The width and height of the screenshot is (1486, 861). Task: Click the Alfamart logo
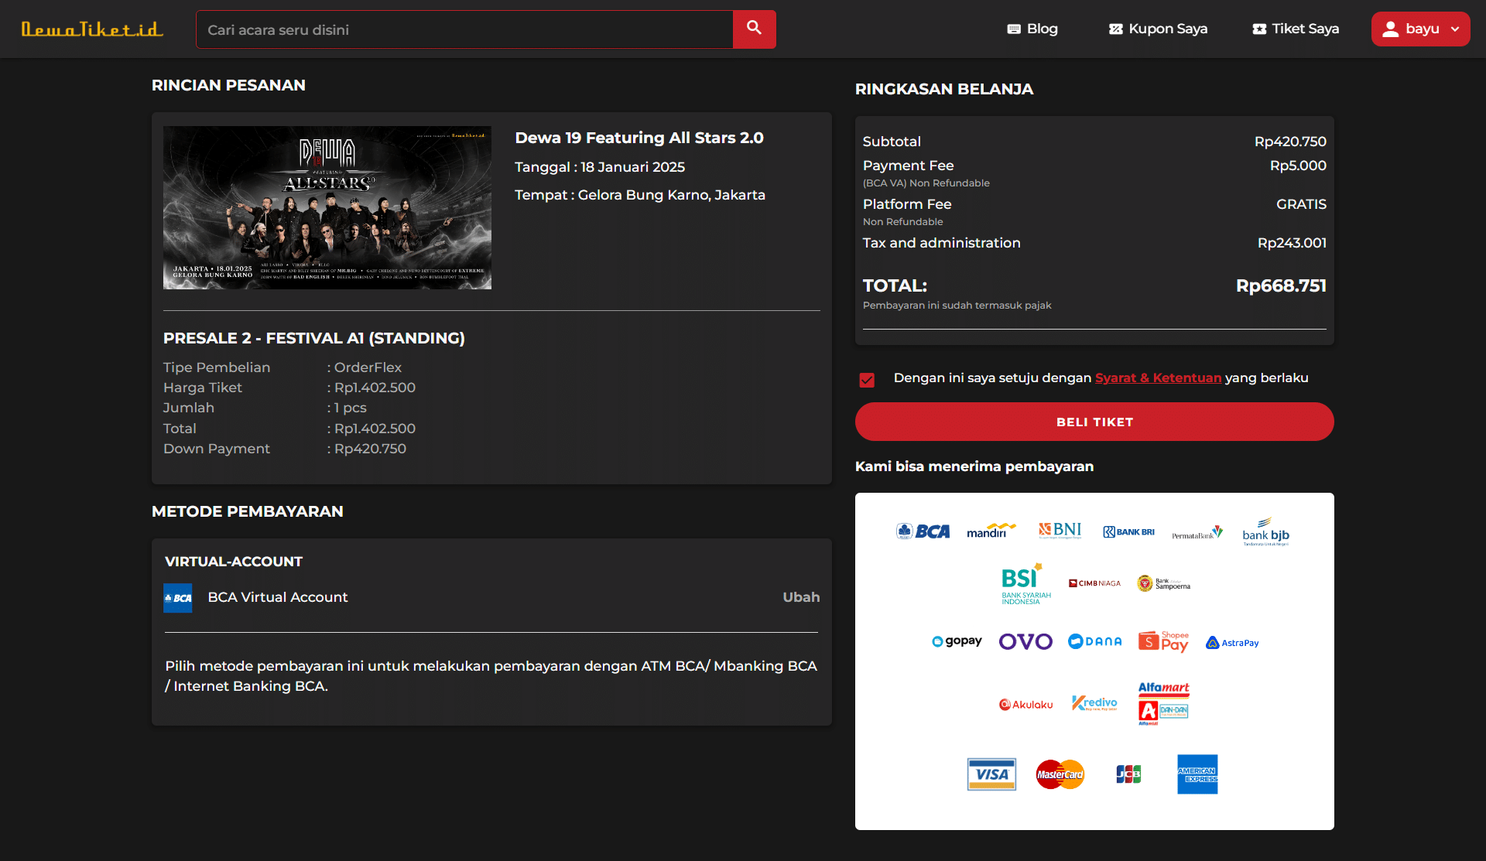(x=1163, y=703)
